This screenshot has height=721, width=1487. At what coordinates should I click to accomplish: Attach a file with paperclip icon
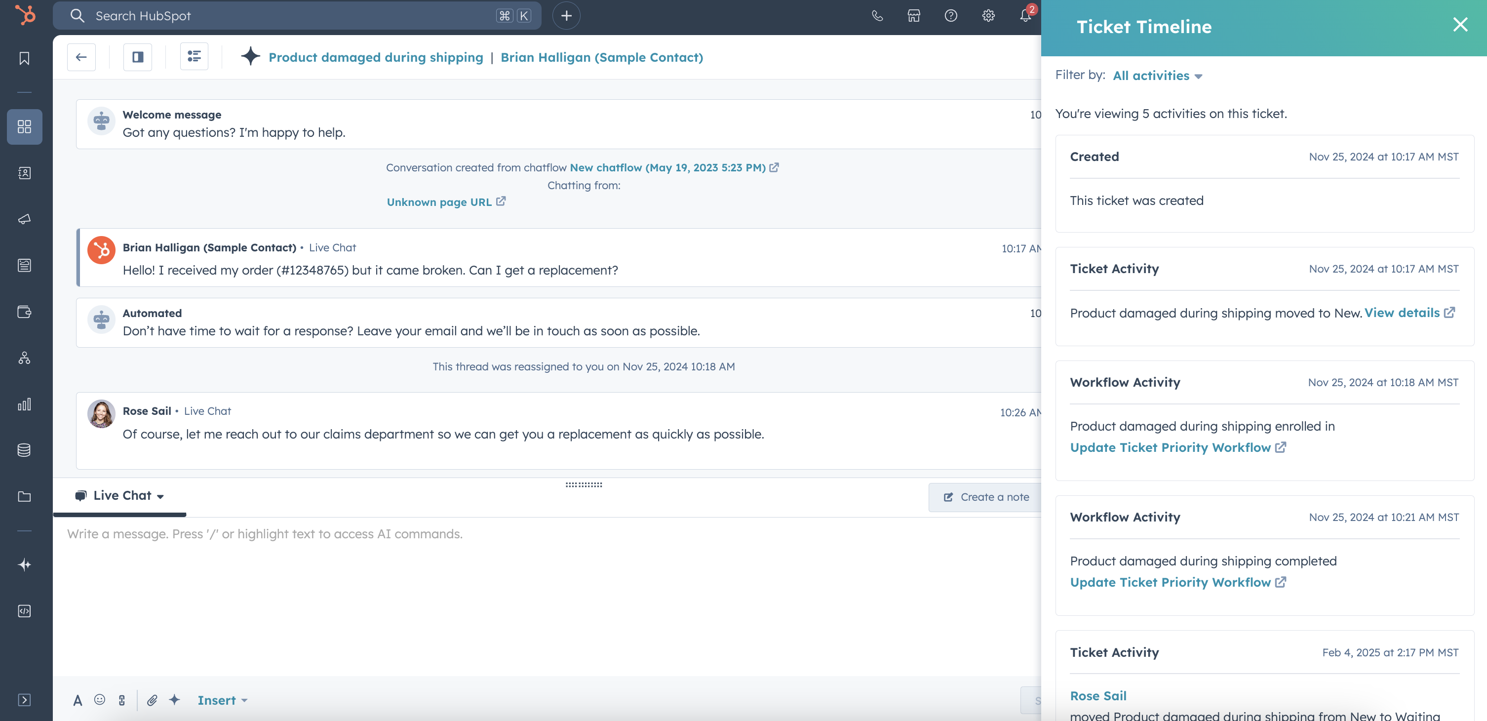pyautogui.click(x=152, y=700)
